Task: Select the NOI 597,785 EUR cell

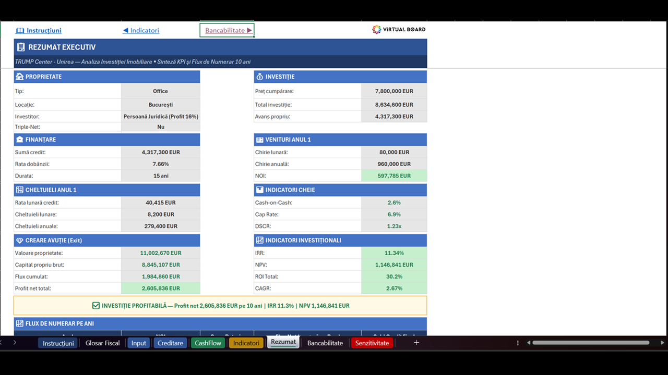Action: coord(394,176)
